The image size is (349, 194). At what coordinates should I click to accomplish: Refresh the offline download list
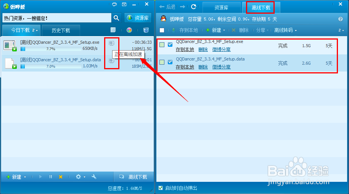point(194,7)
